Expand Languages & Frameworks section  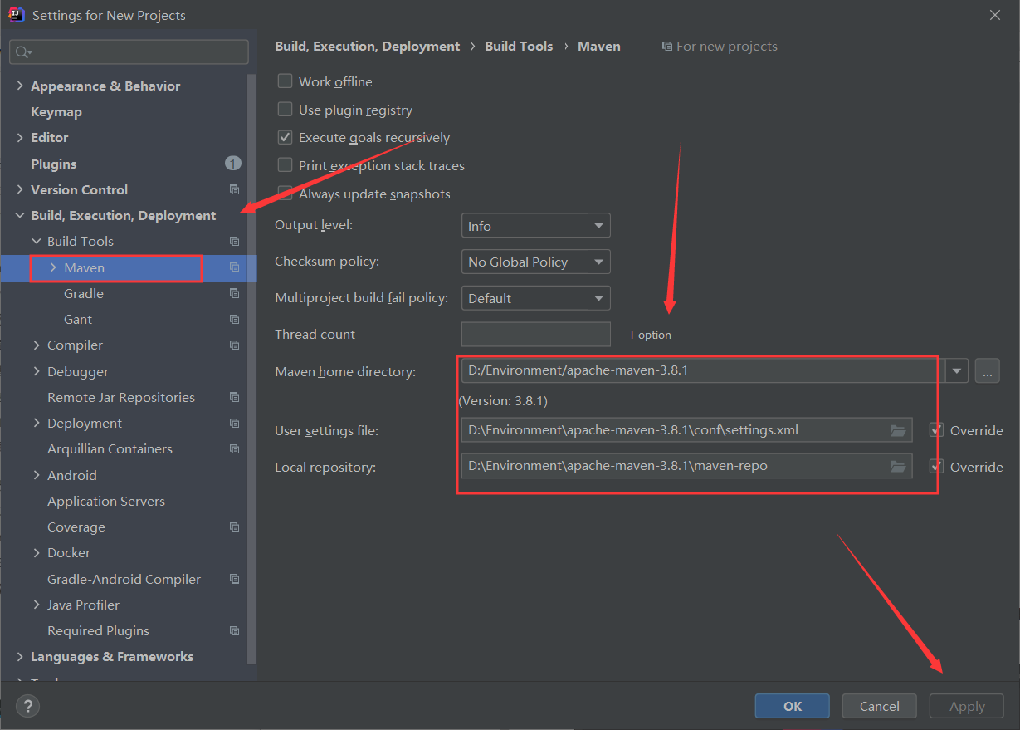20,656
